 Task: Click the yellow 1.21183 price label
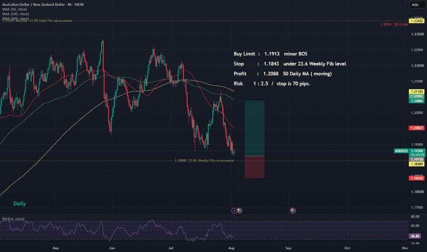tap(416, 92)
